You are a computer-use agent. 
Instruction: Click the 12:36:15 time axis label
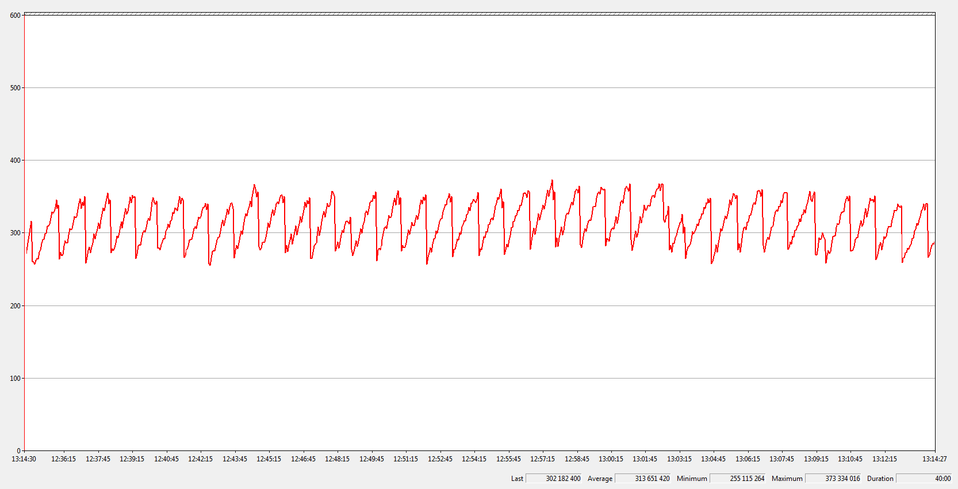coord(64,459)
